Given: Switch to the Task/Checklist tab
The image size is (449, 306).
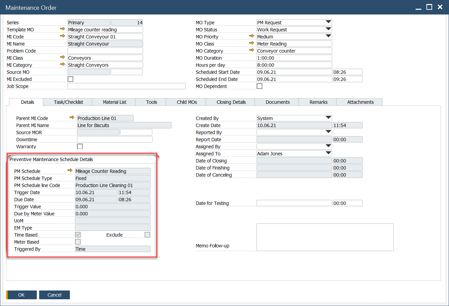Looking at the screenshot, I should pos(67,102).
